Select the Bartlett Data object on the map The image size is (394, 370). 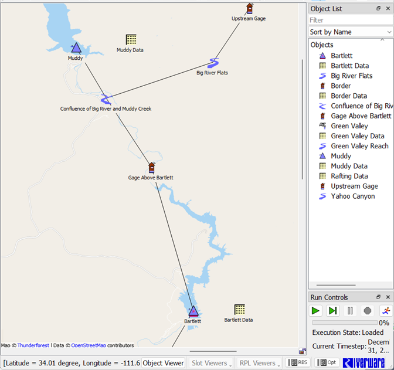pyautogui.click(x=239, y=309)
